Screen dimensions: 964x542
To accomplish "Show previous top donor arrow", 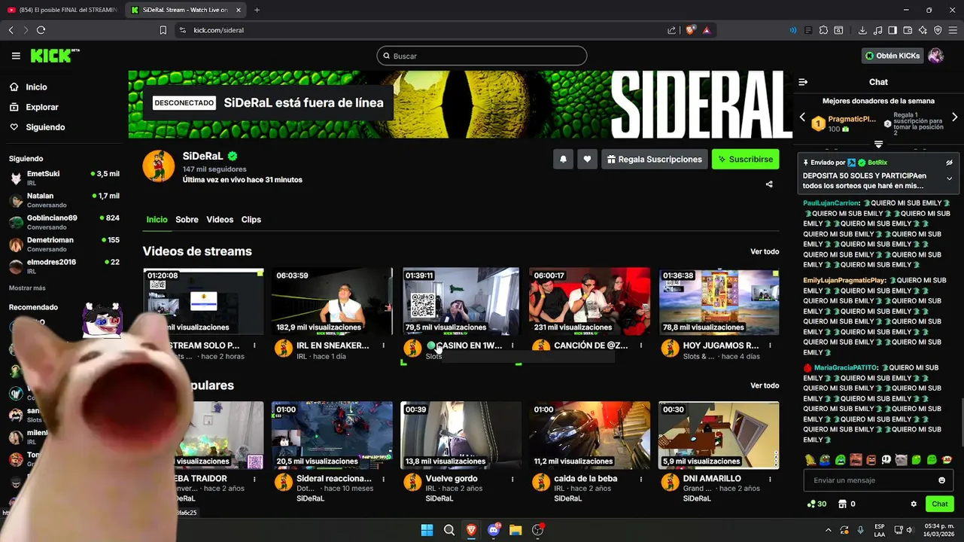I will (802, 117).
